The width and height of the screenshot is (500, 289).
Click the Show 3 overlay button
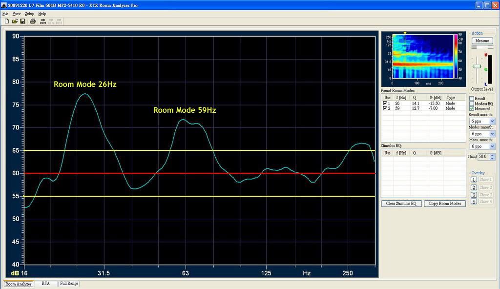[486, 195]
